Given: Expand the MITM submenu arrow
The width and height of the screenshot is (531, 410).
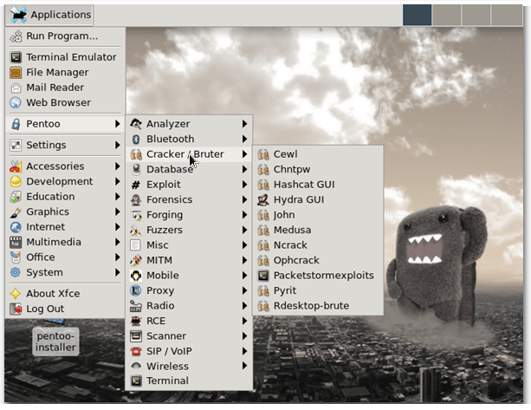Looking at the screenshot, I should pos(244,261).
